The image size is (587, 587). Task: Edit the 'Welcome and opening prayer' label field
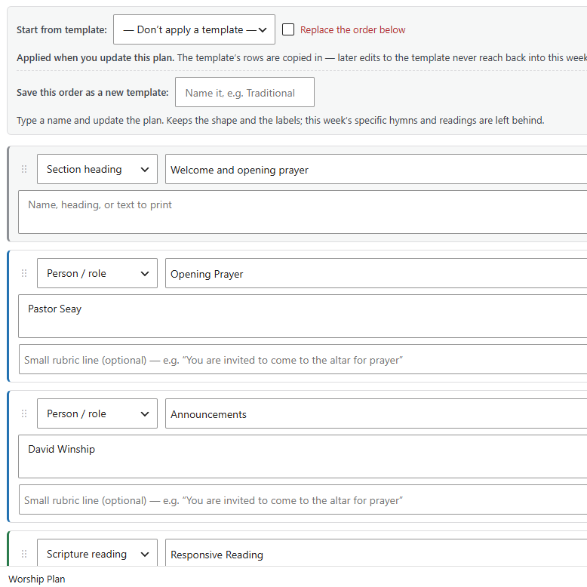click(376, 170)
